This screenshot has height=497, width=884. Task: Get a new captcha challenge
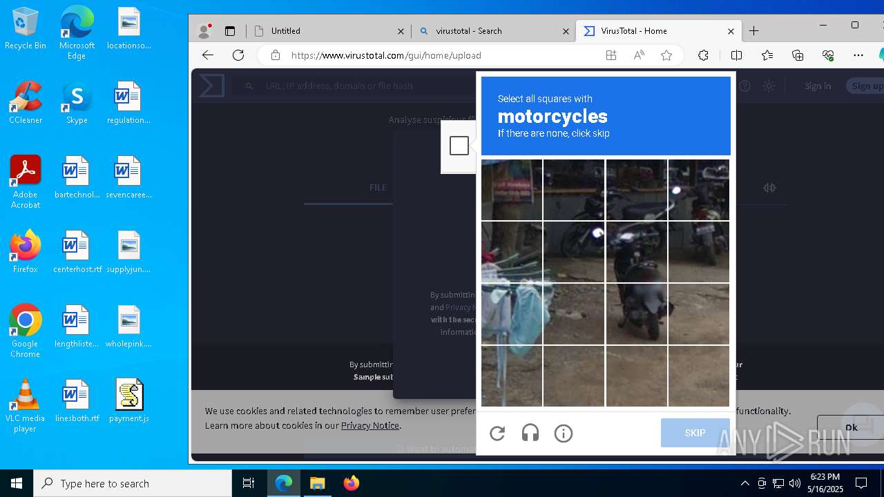pos(497,433)
